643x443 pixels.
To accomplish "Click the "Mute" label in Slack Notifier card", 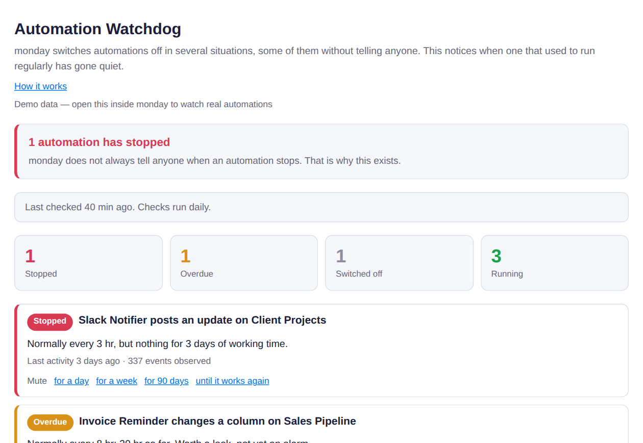I will pyautogui.click(x=37, y=381).
